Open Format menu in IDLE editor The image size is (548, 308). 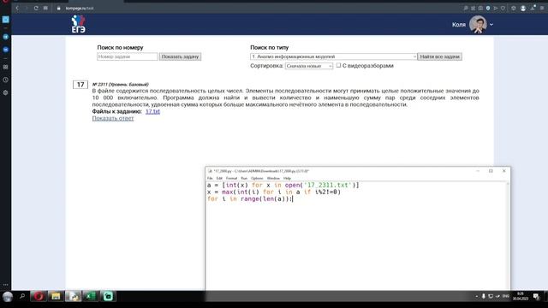(231, 178)
